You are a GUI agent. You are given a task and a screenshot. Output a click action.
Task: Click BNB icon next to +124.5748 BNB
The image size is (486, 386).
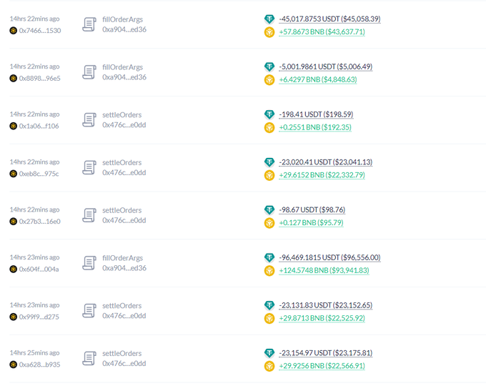[x=269, y=271]
